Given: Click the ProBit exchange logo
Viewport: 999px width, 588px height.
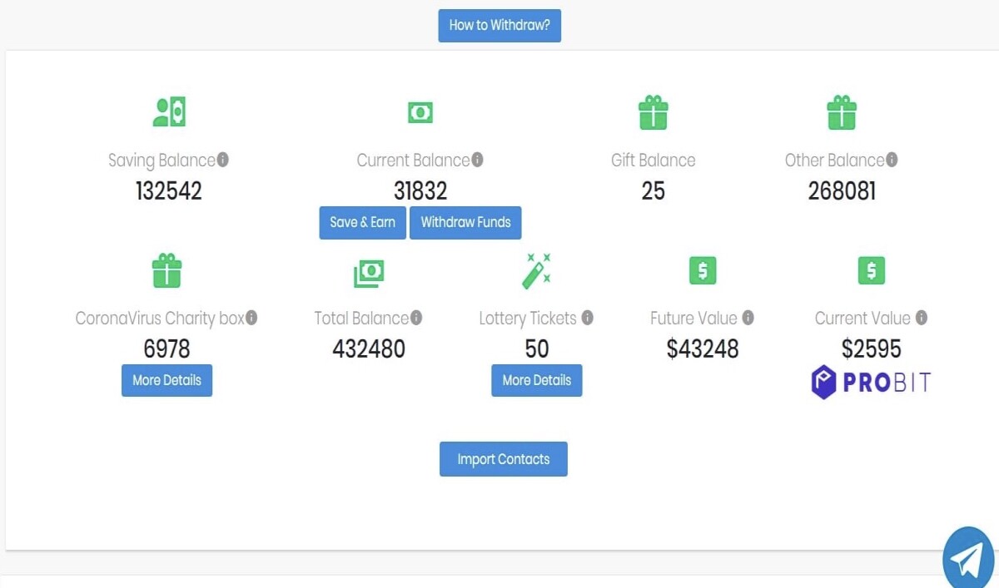Looking at the screenshot, I should coord(871,383).
